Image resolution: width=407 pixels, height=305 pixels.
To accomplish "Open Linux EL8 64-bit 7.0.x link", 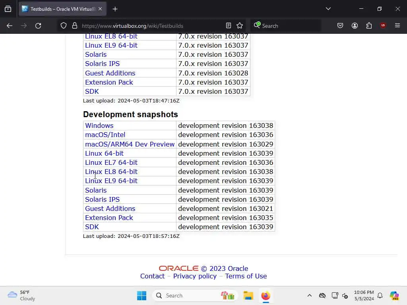I will coord(111,36).
